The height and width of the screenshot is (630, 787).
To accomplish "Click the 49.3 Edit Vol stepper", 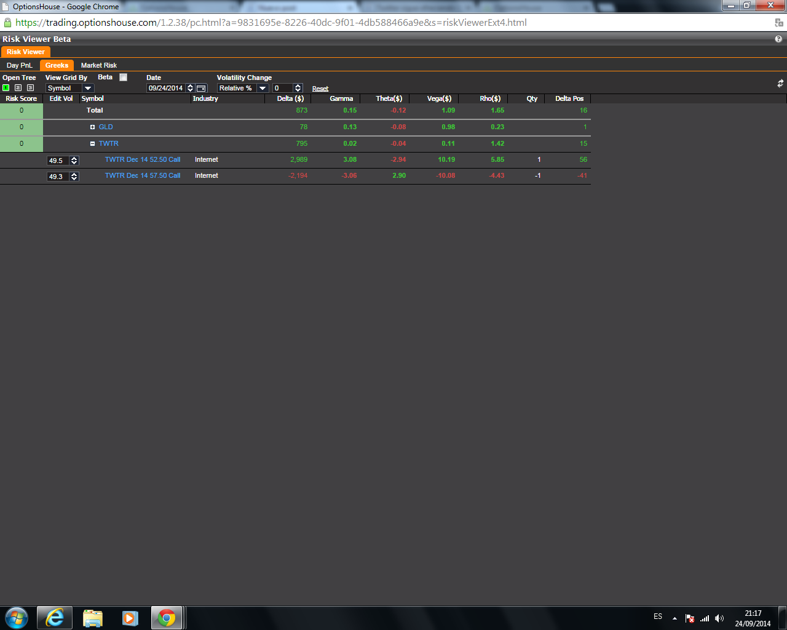I will tap(74, 176).
